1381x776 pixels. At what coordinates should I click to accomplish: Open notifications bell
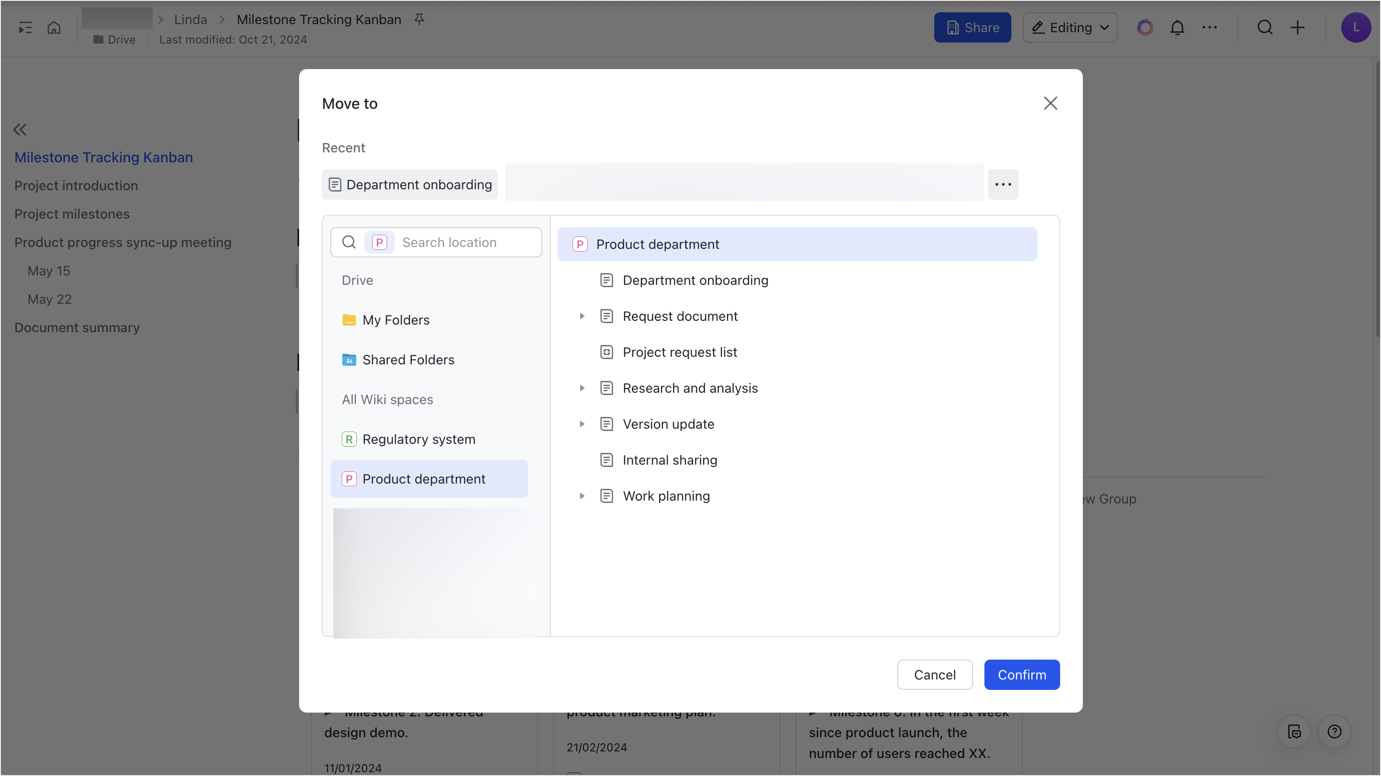point(1177,27)
